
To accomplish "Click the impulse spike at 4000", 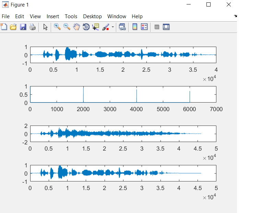I will tap(136, 96).
